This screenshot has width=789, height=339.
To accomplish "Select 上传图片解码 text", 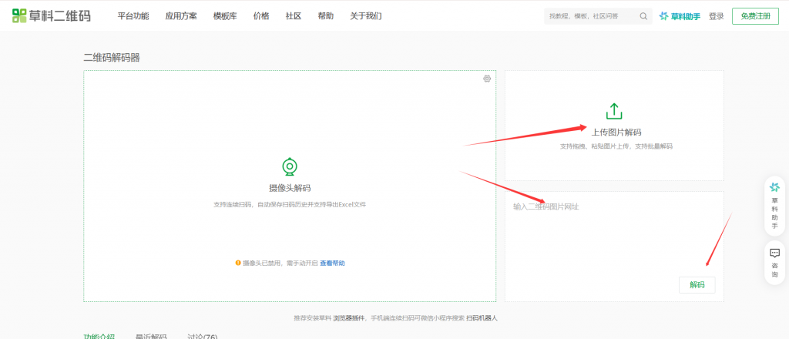I will coord(616,133).
